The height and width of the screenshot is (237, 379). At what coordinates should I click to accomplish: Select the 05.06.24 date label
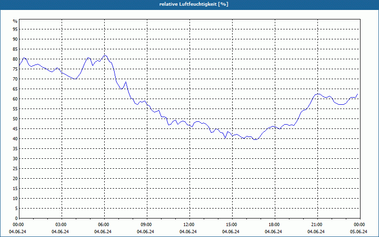(359, 232)
